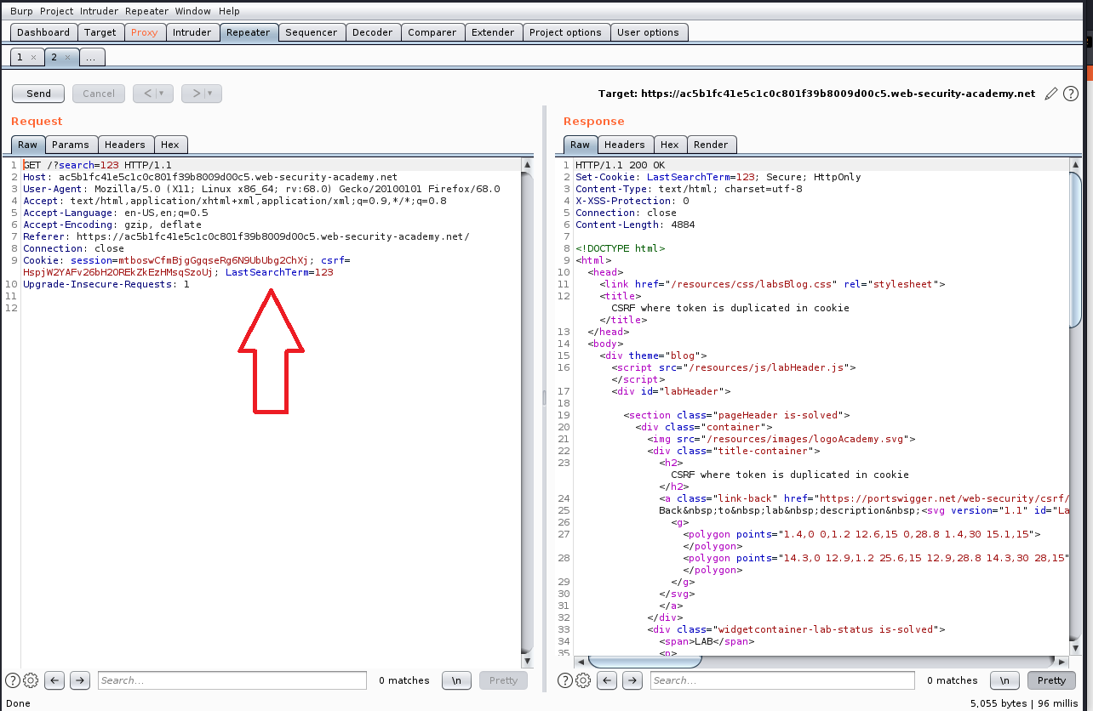The height and width of the screenshot is (711, 1093).
Task: Edit the target with the pencil icon
Action: tap(1051, 94)
